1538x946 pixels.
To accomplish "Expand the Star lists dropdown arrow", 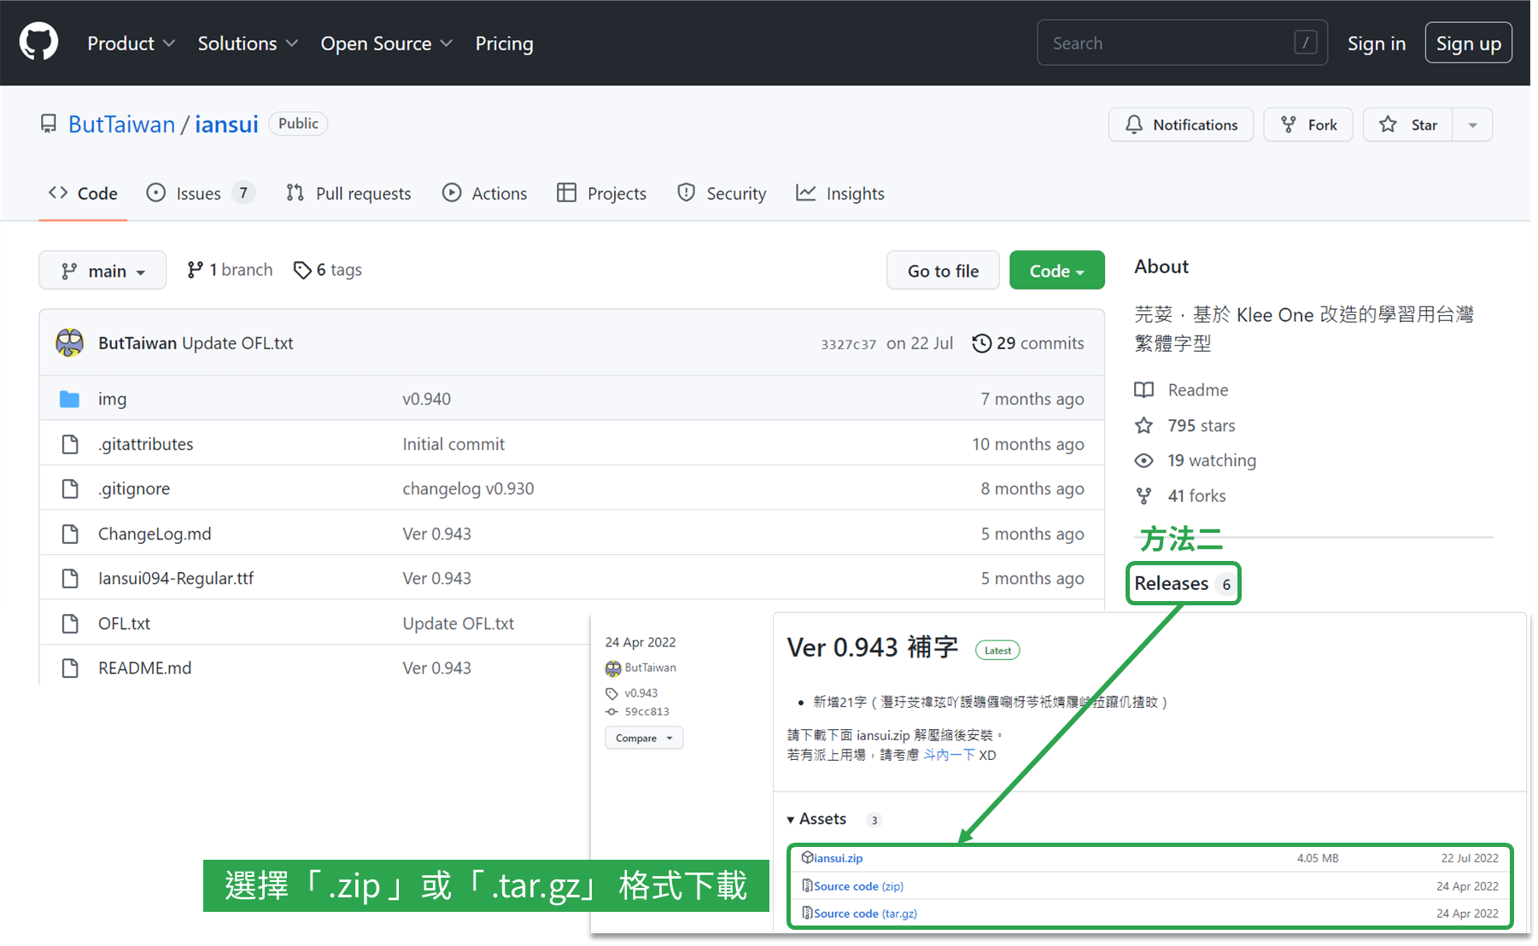I will pyautogui.click(x=1472, y=125).
